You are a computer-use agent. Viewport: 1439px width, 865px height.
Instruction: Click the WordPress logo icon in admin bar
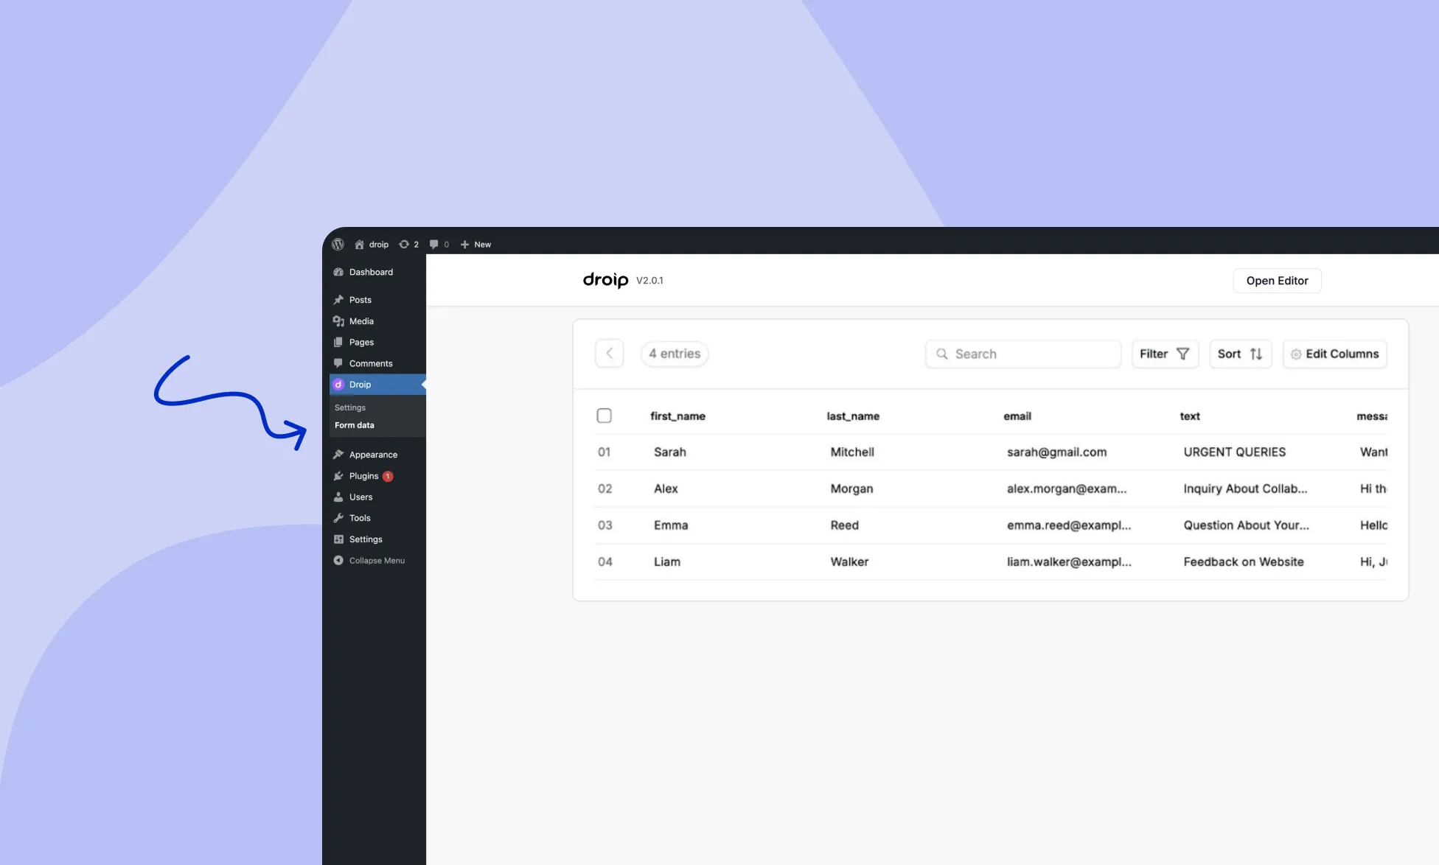338,244
